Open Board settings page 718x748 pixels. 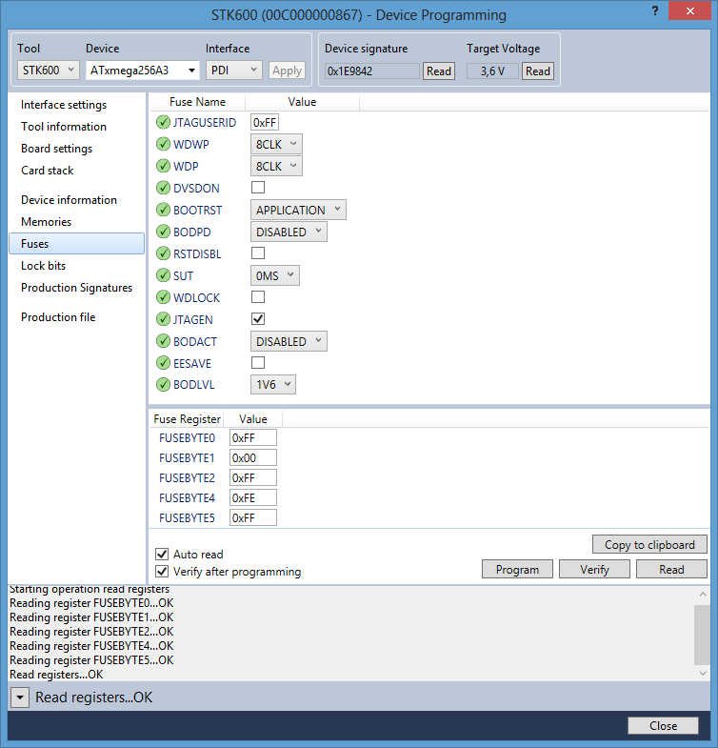coord(57,149)
